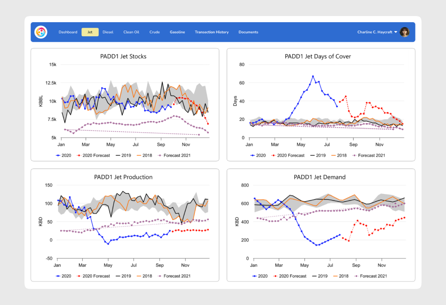446x305 pixels.
Task: Toggle Forecast 2021 in Jet Production legend
Action: coord(174,276)
